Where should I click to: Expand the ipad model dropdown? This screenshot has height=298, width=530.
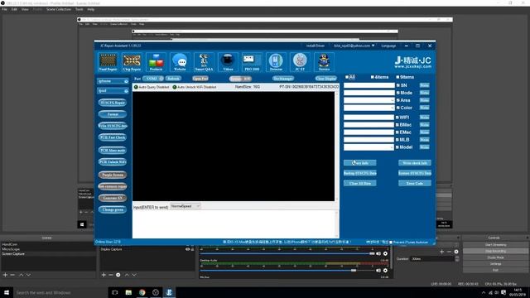pyautogui.click(x=126, y=91)
